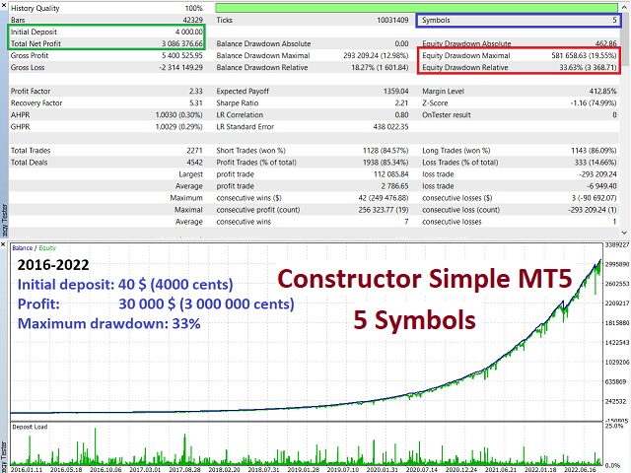
Task: Select Loss Trades (% of total) value 333 (14.66%)
Action: pos(596,163)
